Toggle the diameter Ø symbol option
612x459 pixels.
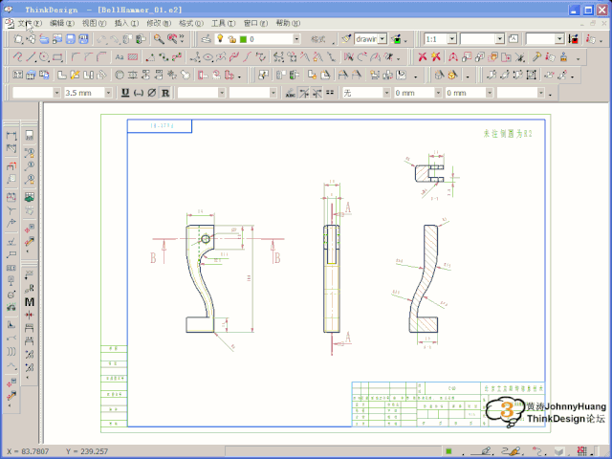coord(151,93)
